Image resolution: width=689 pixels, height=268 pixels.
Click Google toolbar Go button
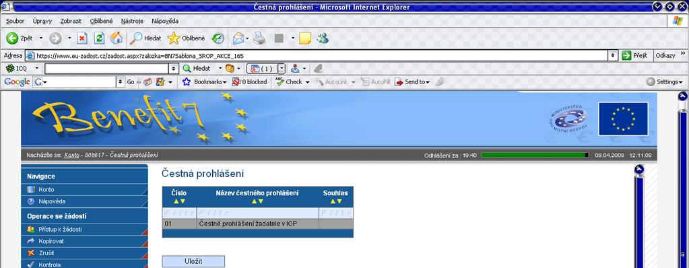131,81
